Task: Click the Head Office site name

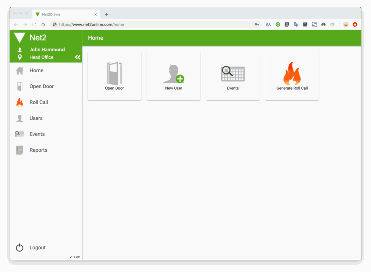Action: [42, 57]
